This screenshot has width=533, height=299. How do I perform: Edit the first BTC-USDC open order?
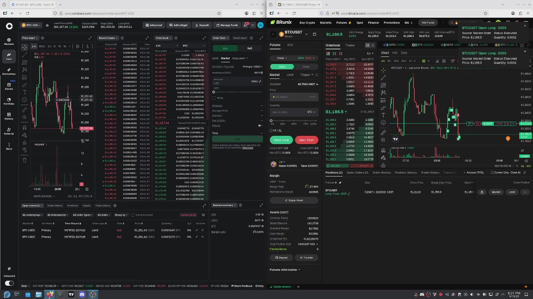click(197, 230)
